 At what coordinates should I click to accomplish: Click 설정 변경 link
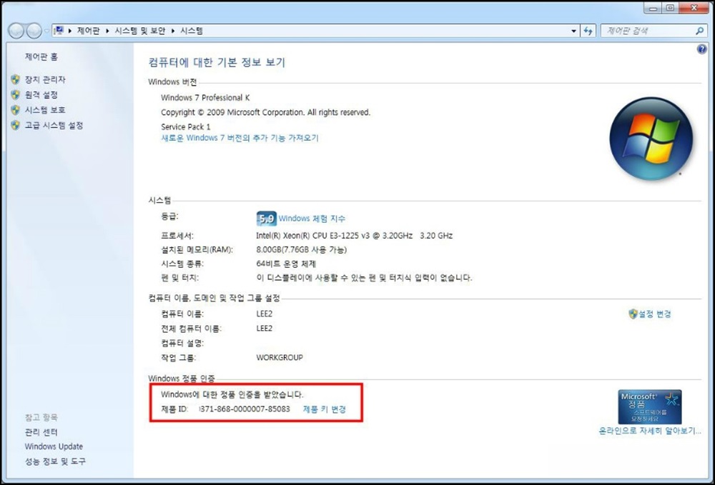[x=654, y=314]
